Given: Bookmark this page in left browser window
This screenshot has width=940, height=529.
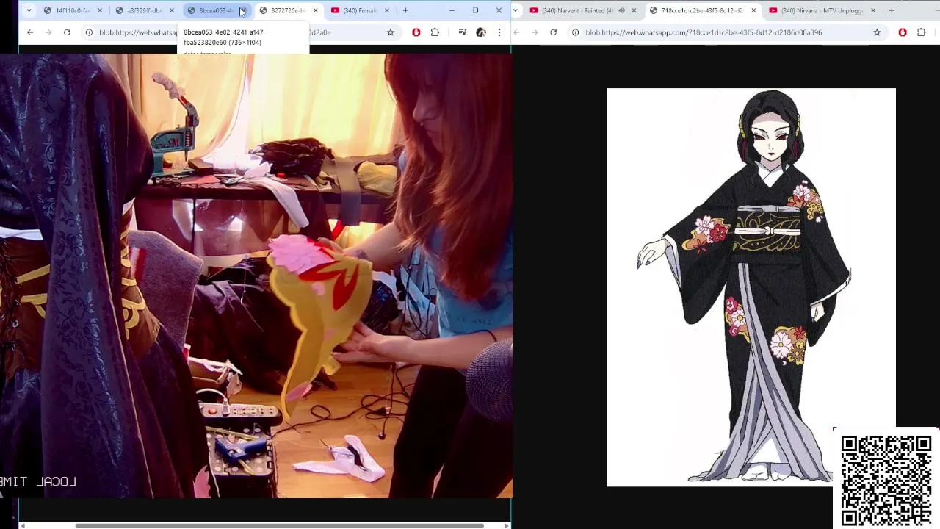Looking at the screenshot, I should (x=391, y=32).
